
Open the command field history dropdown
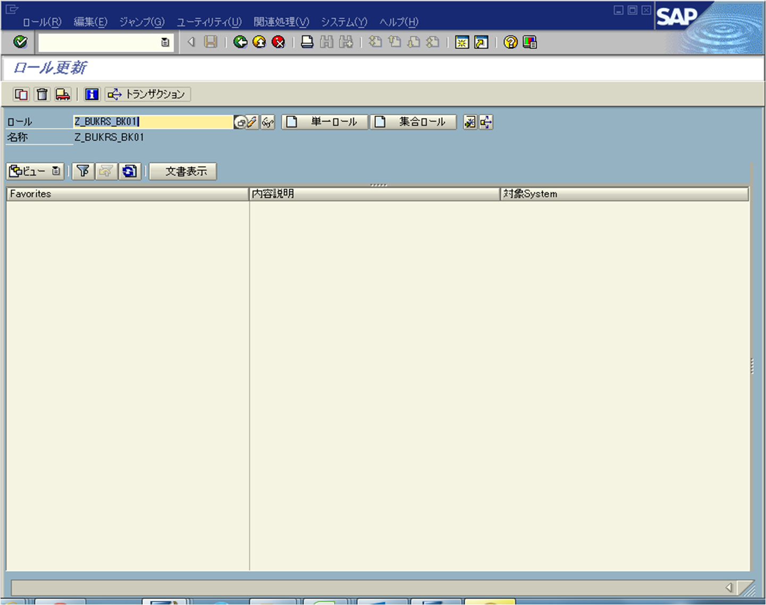[x=165, y=42]
